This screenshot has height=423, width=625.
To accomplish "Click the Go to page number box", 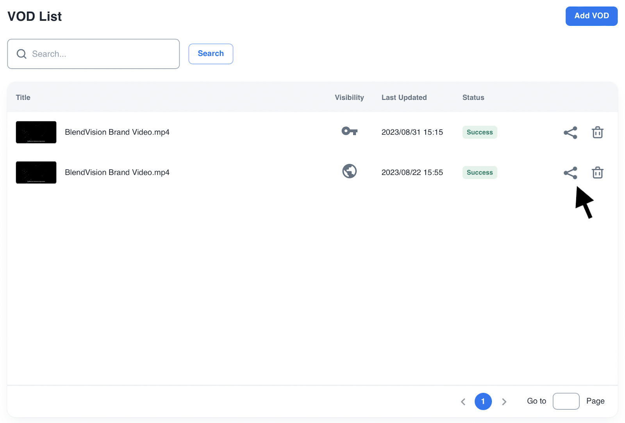I will (x=566, y=402).
